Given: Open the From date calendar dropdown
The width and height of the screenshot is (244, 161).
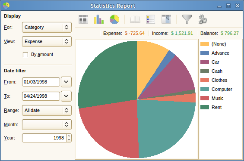Looking at the screenshot, I should point(66,82).
